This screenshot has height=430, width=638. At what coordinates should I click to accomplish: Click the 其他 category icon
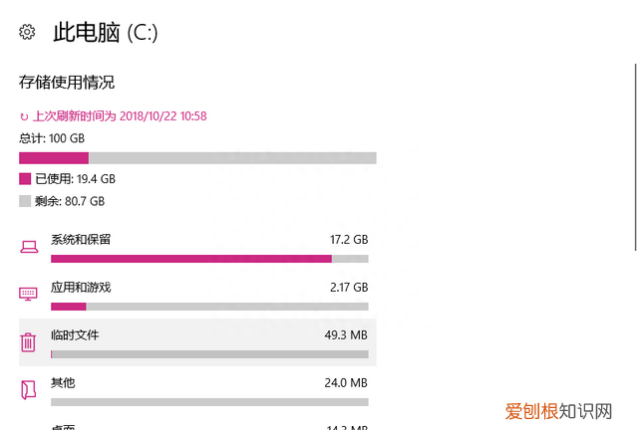(28, 389)
